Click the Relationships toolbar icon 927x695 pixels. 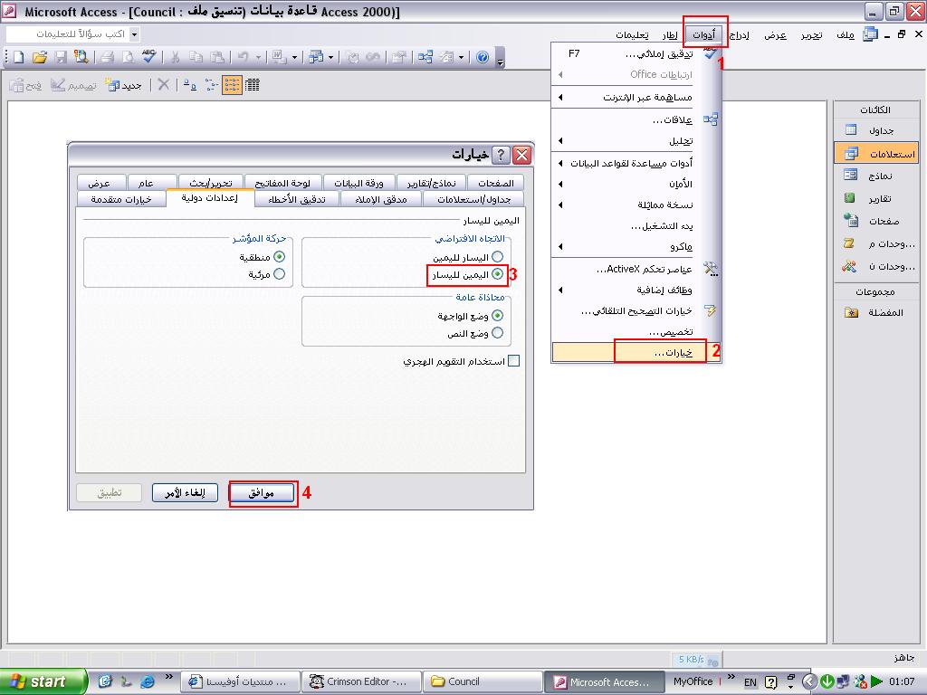point(425,57)
